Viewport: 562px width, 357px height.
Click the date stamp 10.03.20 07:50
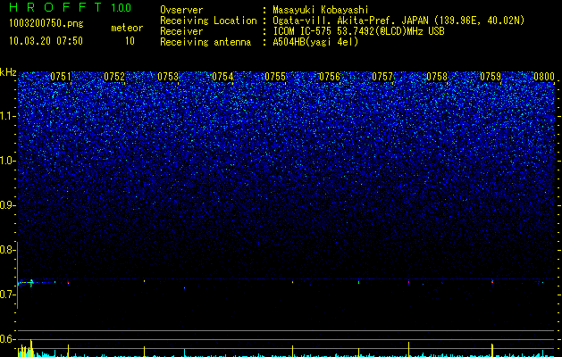point(46,41)
